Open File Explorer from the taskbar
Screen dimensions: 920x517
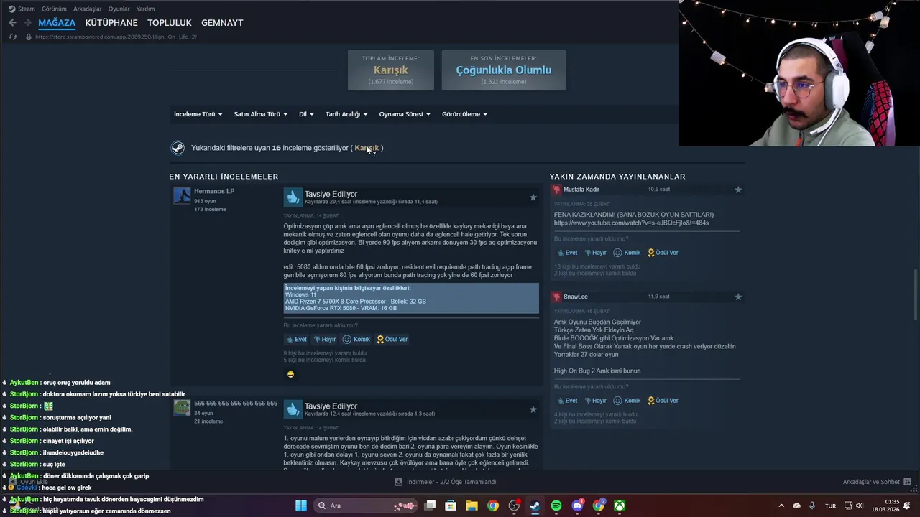pyautogui.click(x=472, y=506)
